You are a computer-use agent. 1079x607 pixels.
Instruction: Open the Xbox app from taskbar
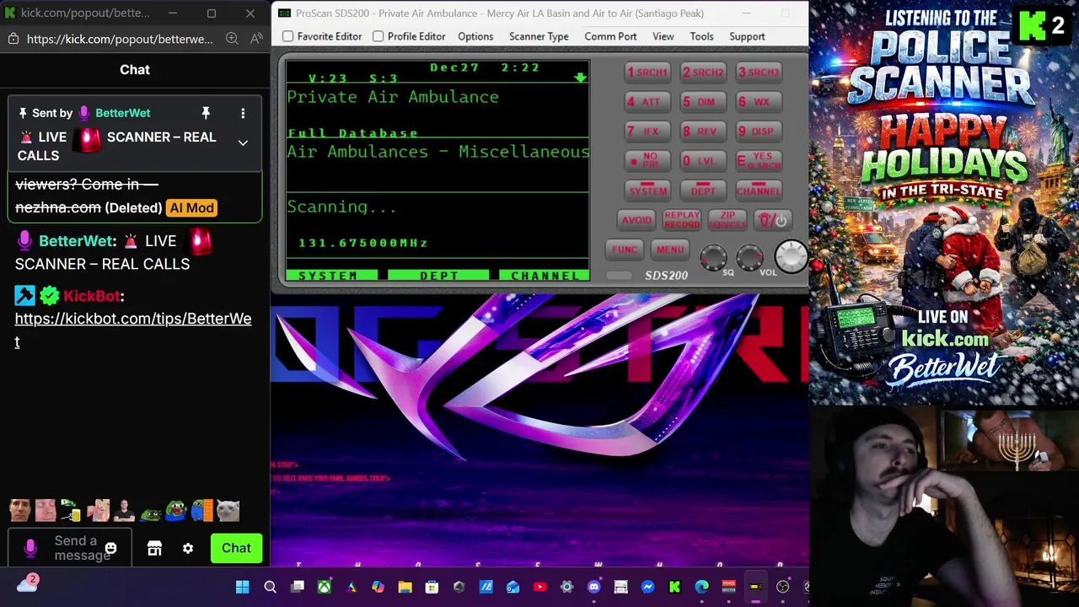coord(325,587)
